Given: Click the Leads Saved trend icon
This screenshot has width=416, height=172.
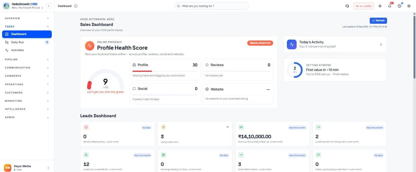Looking at the screenshot, I should tap(318, 127).
